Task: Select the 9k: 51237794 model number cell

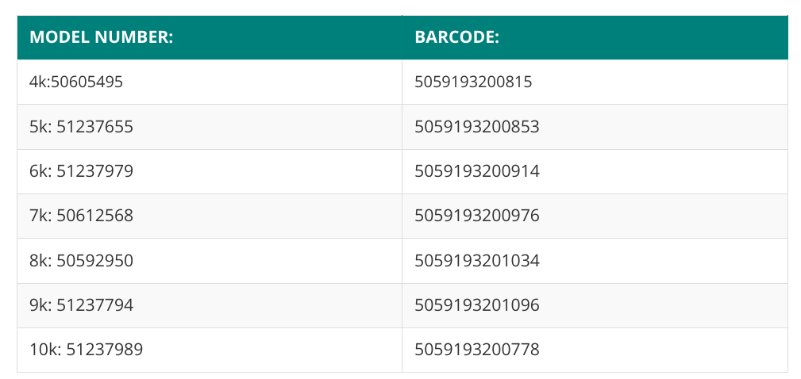Action: coord(210,305)
